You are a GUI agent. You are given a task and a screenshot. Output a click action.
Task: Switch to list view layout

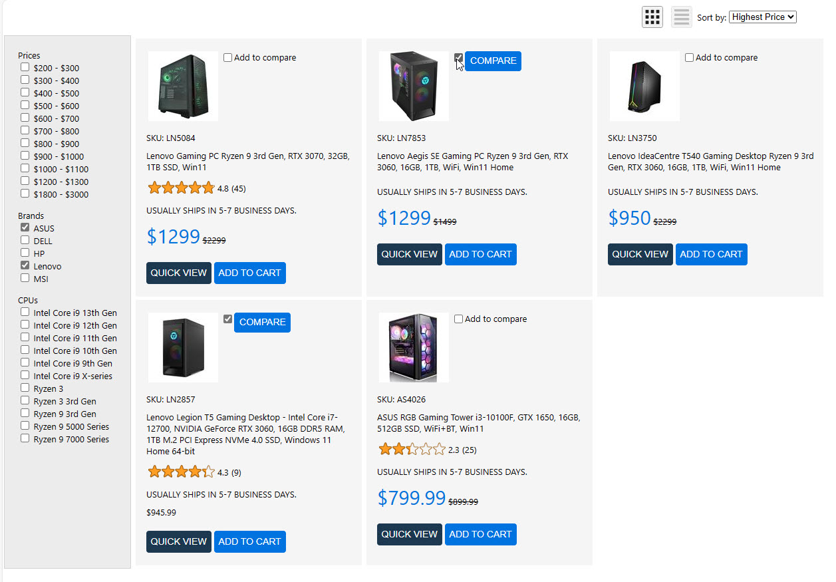click(x=681, y=17)
